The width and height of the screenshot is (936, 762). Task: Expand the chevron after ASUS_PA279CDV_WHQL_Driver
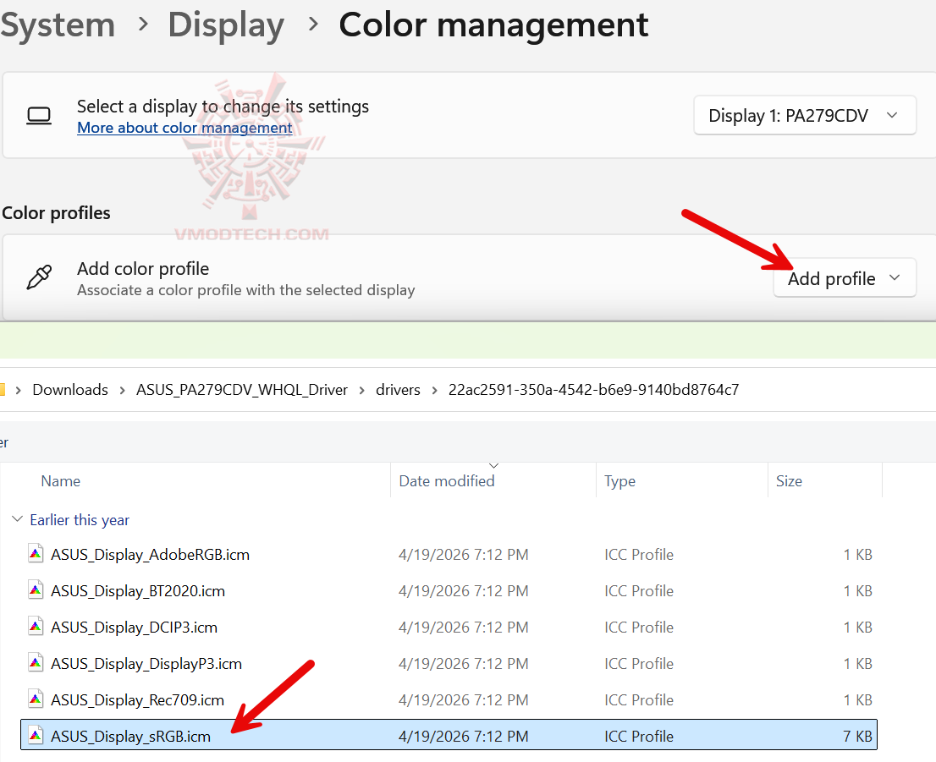pyautogui.click(x=361, y=390)
